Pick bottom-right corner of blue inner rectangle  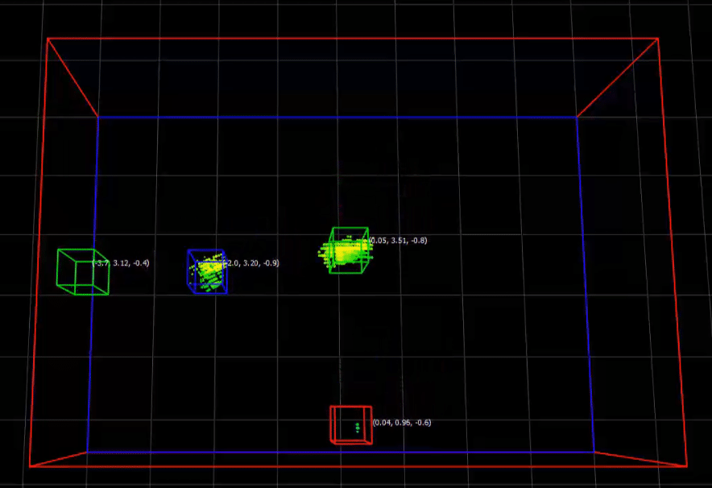[x=594, y=452]
